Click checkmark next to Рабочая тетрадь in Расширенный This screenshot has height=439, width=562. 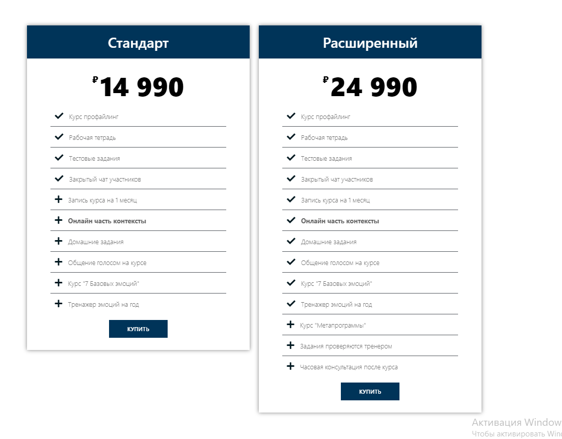(291, 137)
